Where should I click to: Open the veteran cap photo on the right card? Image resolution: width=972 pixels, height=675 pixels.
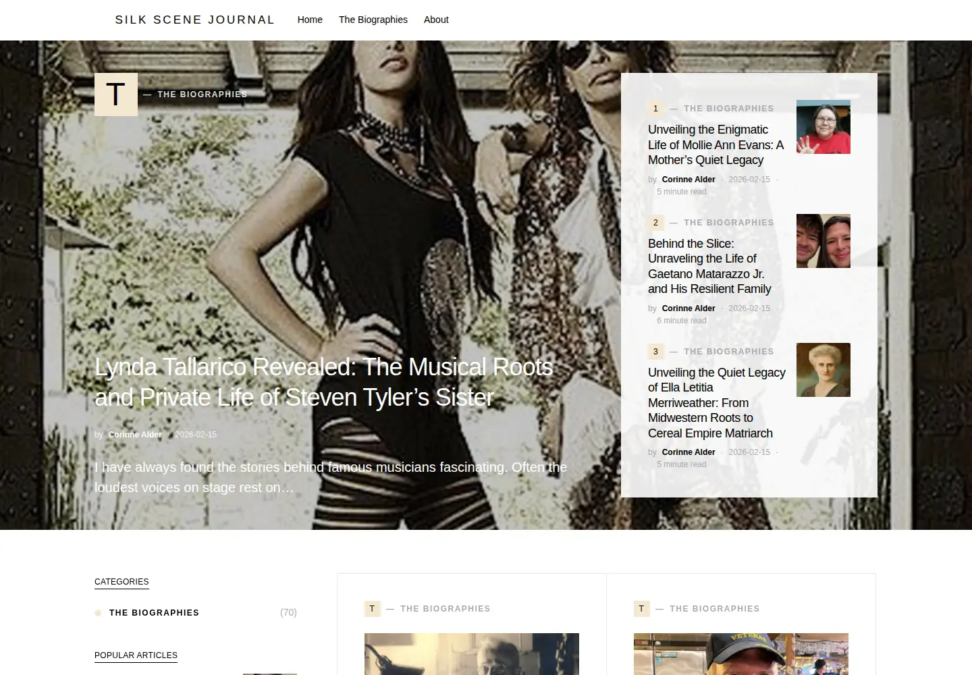tap(741, 654)
